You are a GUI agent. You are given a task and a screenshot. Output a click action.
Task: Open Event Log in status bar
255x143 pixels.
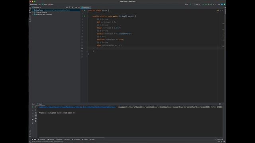pos(219,139)
